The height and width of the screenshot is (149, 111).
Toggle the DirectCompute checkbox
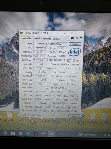tap(54, 107)
